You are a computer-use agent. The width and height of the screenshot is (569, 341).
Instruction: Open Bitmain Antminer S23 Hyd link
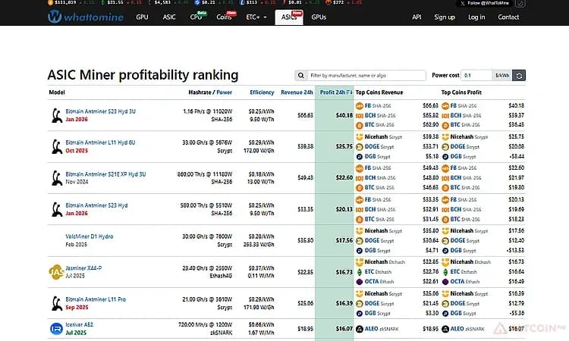point(96,205)
